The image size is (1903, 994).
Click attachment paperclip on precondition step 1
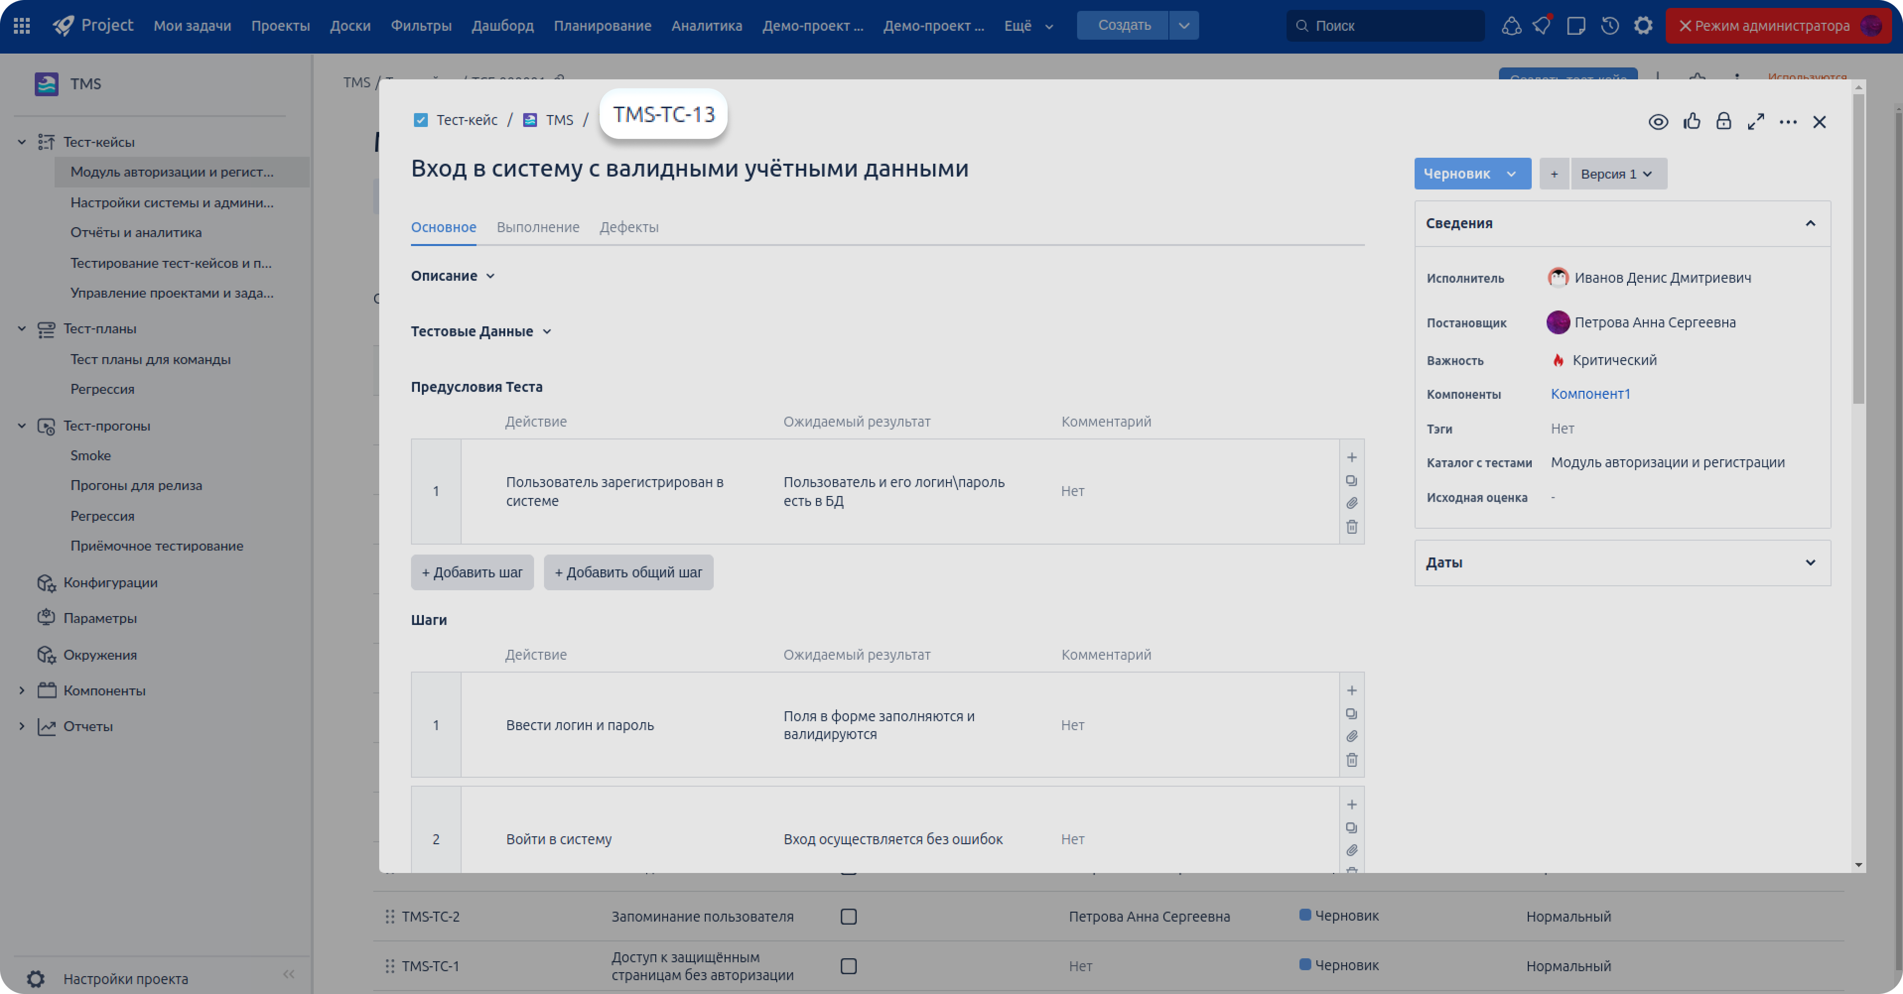[1351, 503]
